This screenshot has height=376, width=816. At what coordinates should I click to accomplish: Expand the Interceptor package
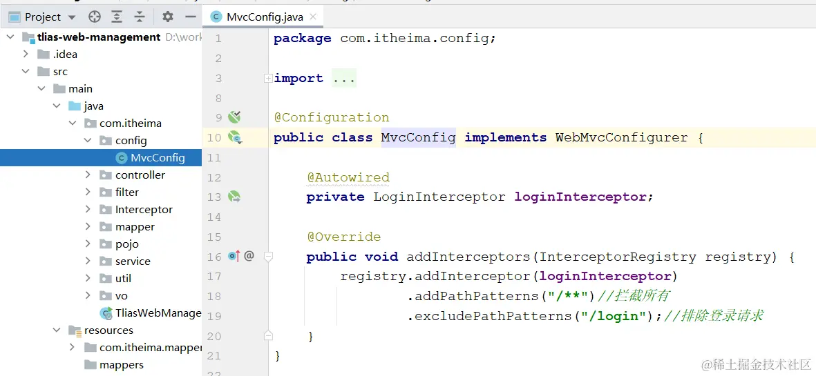coord(88,209)
